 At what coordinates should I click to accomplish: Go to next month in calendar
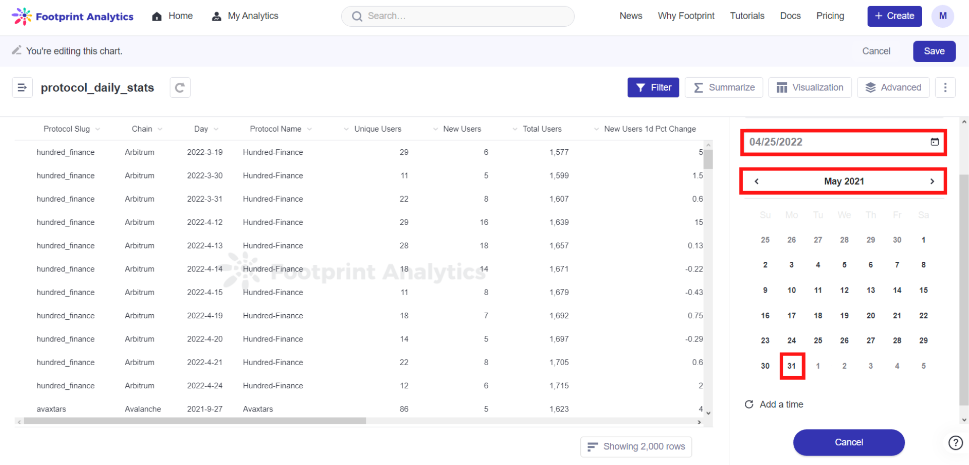[x=932, y=181]
